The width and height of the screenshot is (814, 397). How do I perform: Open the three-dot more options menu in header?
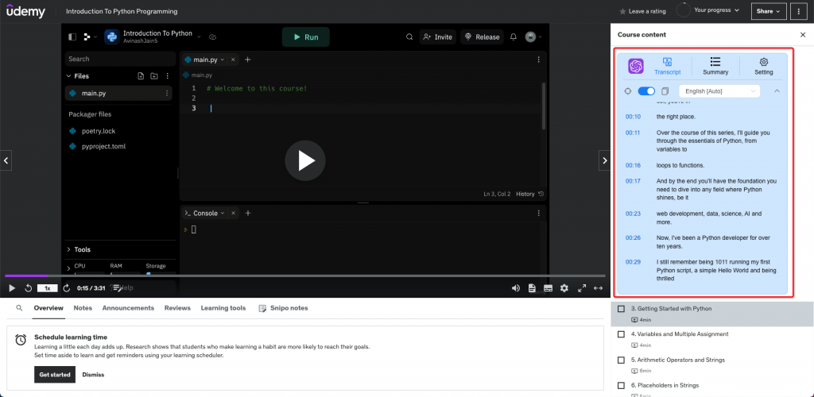coord(798,11)
